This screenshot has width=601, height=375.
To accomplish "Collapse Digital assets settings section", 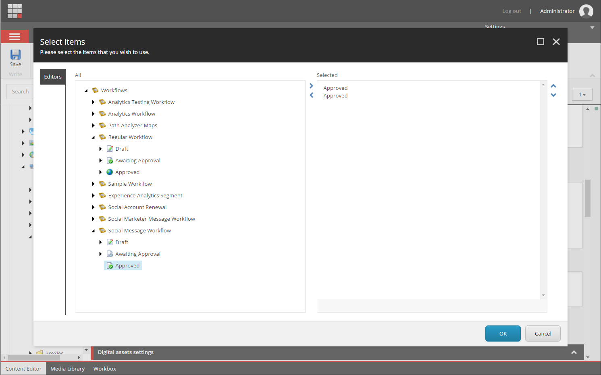I will pyautogui.click(x=574, y=352).
